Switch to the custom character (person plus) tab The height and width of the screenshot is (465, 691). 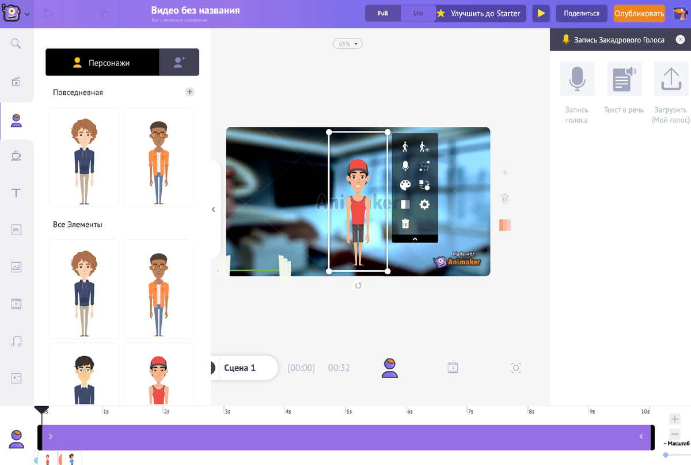(179, 62)
